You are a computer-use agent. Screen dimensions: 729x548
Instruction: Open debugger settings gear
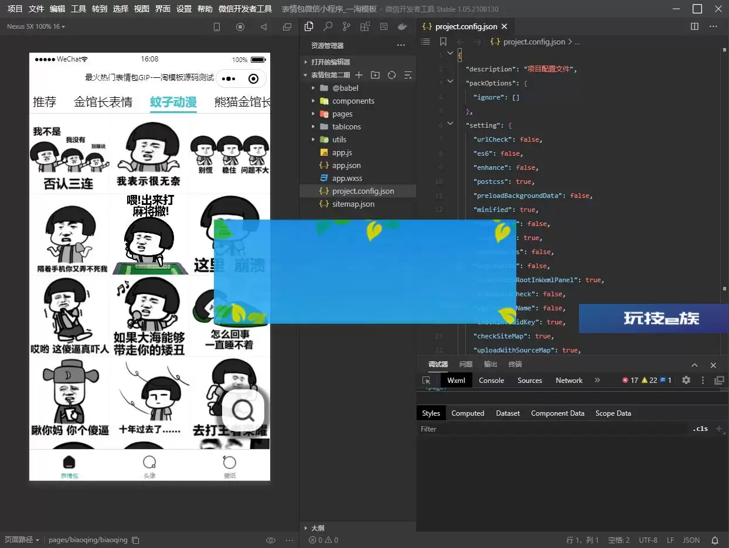[686, 380]
